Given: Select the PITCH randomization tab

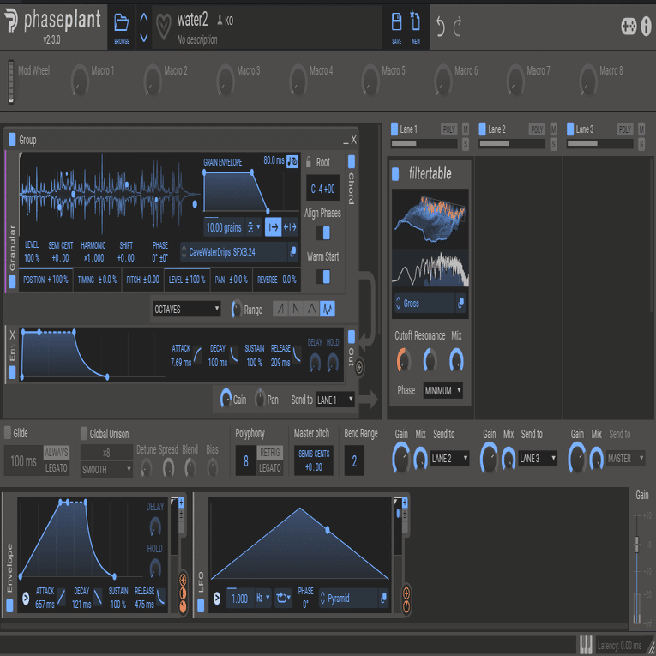Looking at the screenshot, I should (142, 280).
